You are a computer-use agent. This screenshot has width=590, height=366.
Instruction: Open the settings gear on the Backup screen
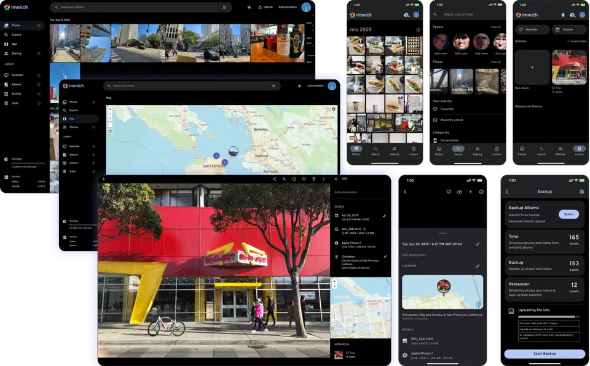pos(582,192)
